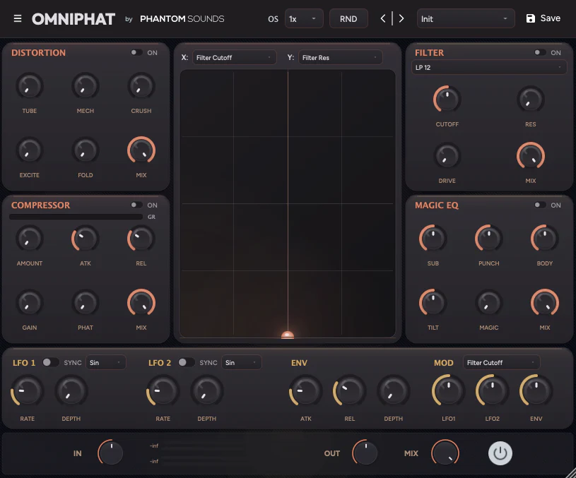Open the MOD target Filter Cutoff menu
Screen dimensions: 576x478
point(501,363)
